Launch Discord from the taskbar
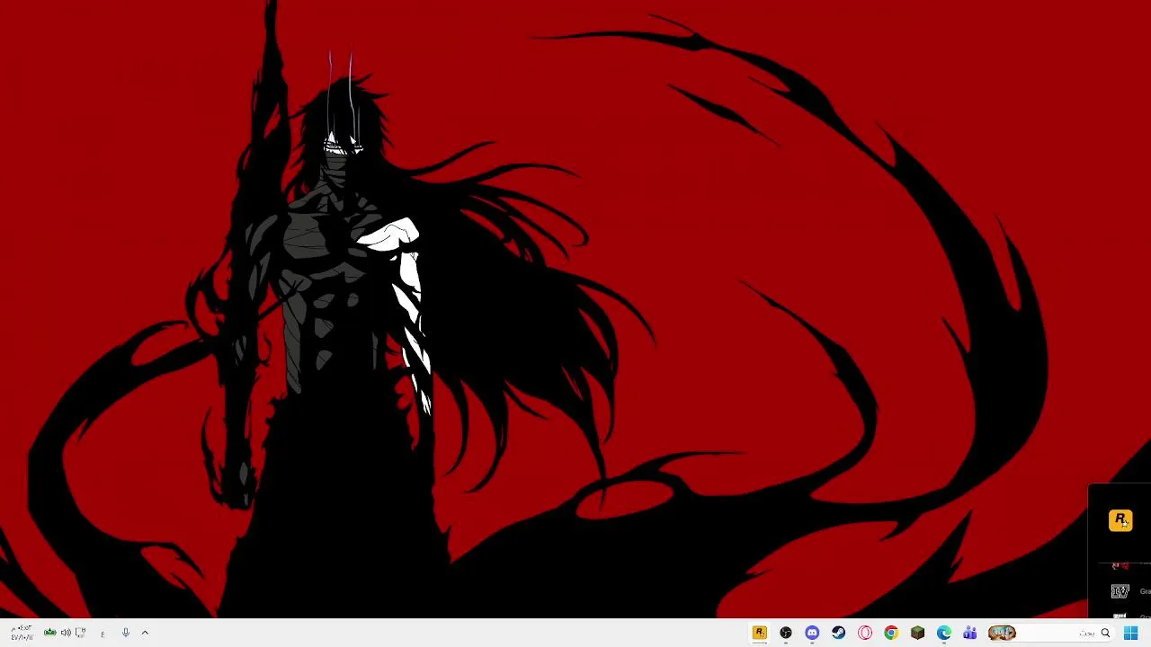This screenshot has width=1151, height=647. click(812, 634)
